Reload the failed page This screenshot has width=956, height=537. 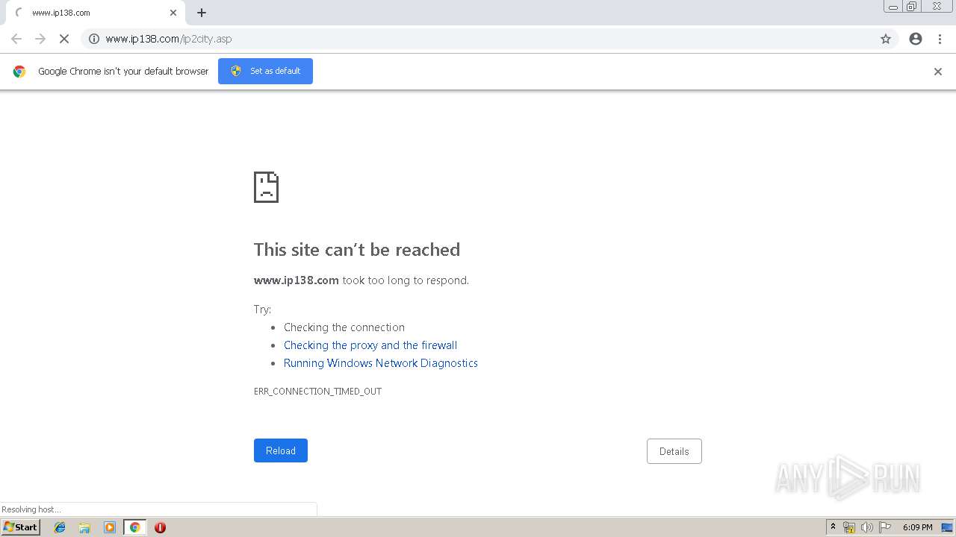[x=281, y=450]
